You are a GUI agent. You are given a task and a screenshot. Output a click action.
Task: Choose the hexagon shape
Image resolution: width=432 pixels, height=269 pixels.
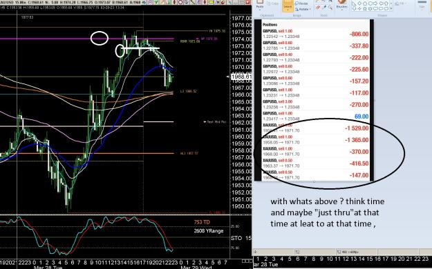(370, 3)
